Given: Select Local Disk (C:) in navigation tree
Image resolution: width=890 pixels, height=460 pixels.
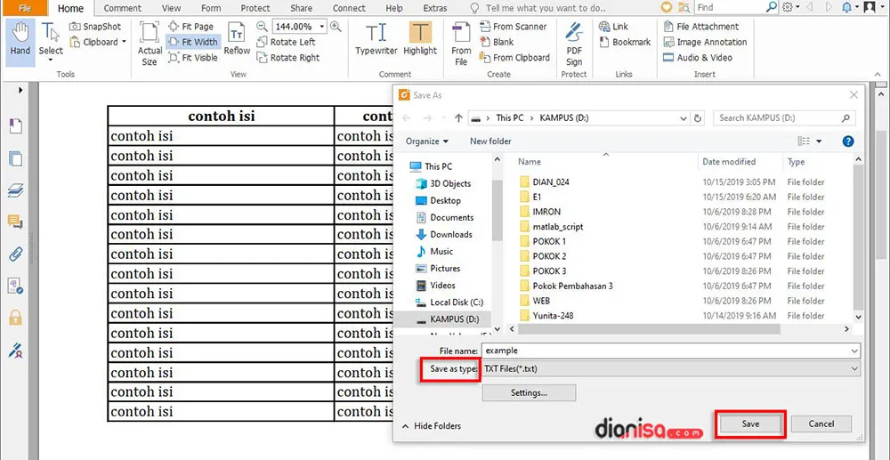Looking at the screenshot, I should (x=449, y=303).
